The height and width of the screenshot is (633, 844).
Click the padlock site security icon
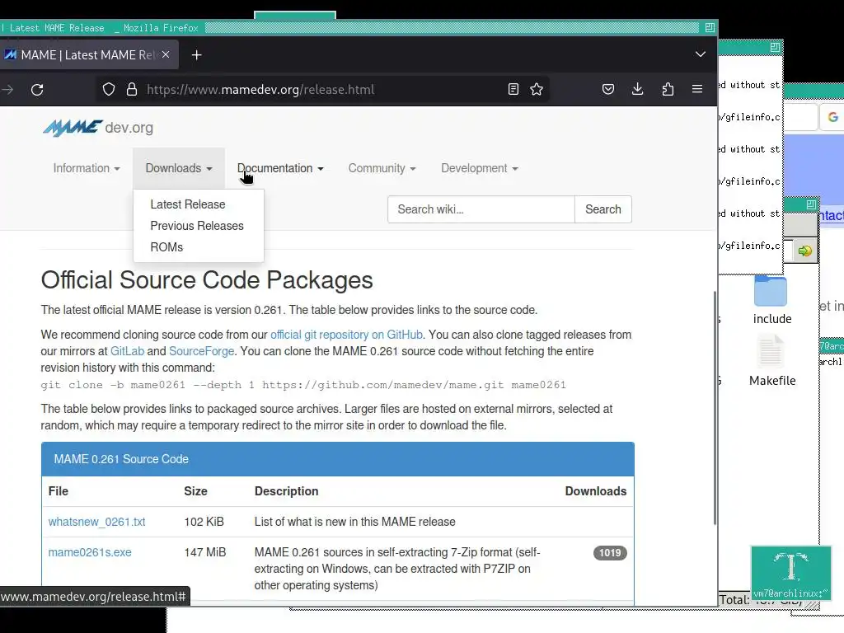click(132, 89)
